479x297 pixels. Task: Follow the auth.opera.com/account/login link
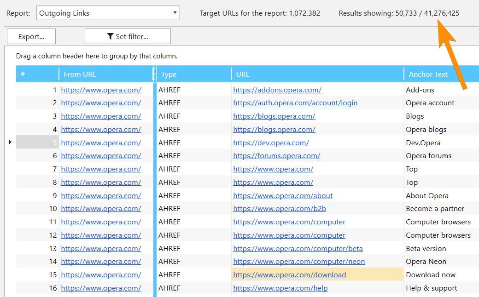coord(295,103)
